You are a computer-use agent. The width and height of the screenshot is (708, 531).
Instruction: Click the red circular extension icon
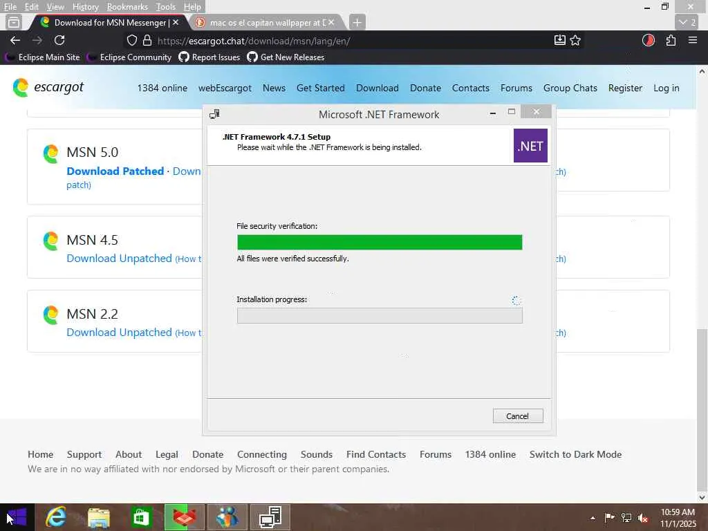pos(649,40)
